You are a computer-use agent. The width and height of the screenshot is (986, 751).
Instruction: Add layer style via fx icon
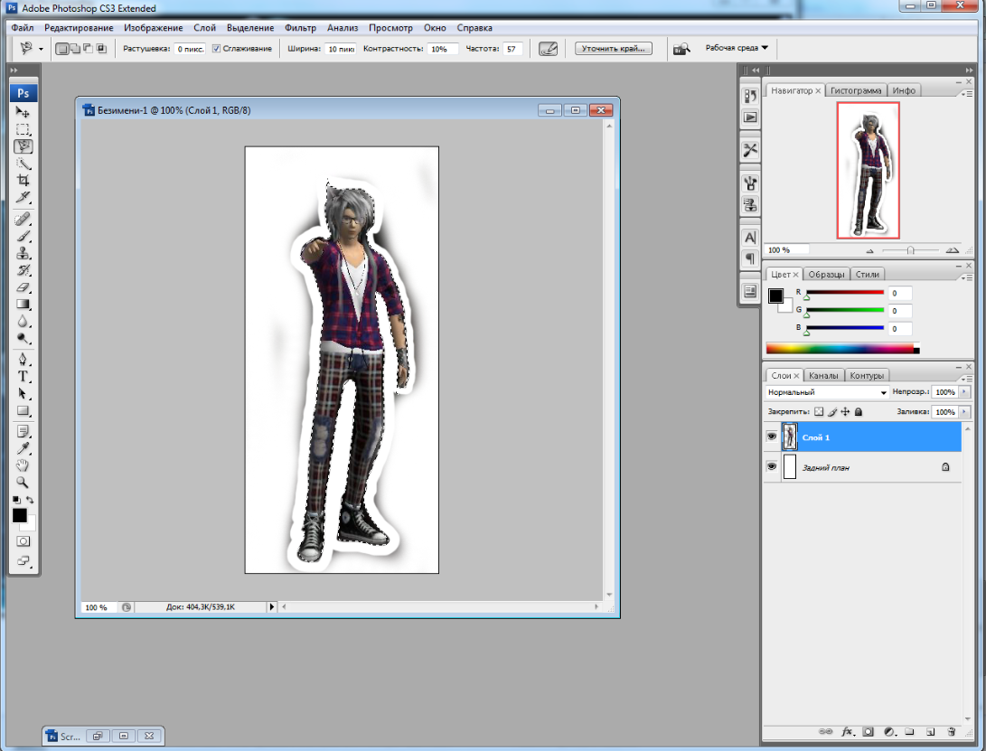pyautogui.click(x=848, y=731)
